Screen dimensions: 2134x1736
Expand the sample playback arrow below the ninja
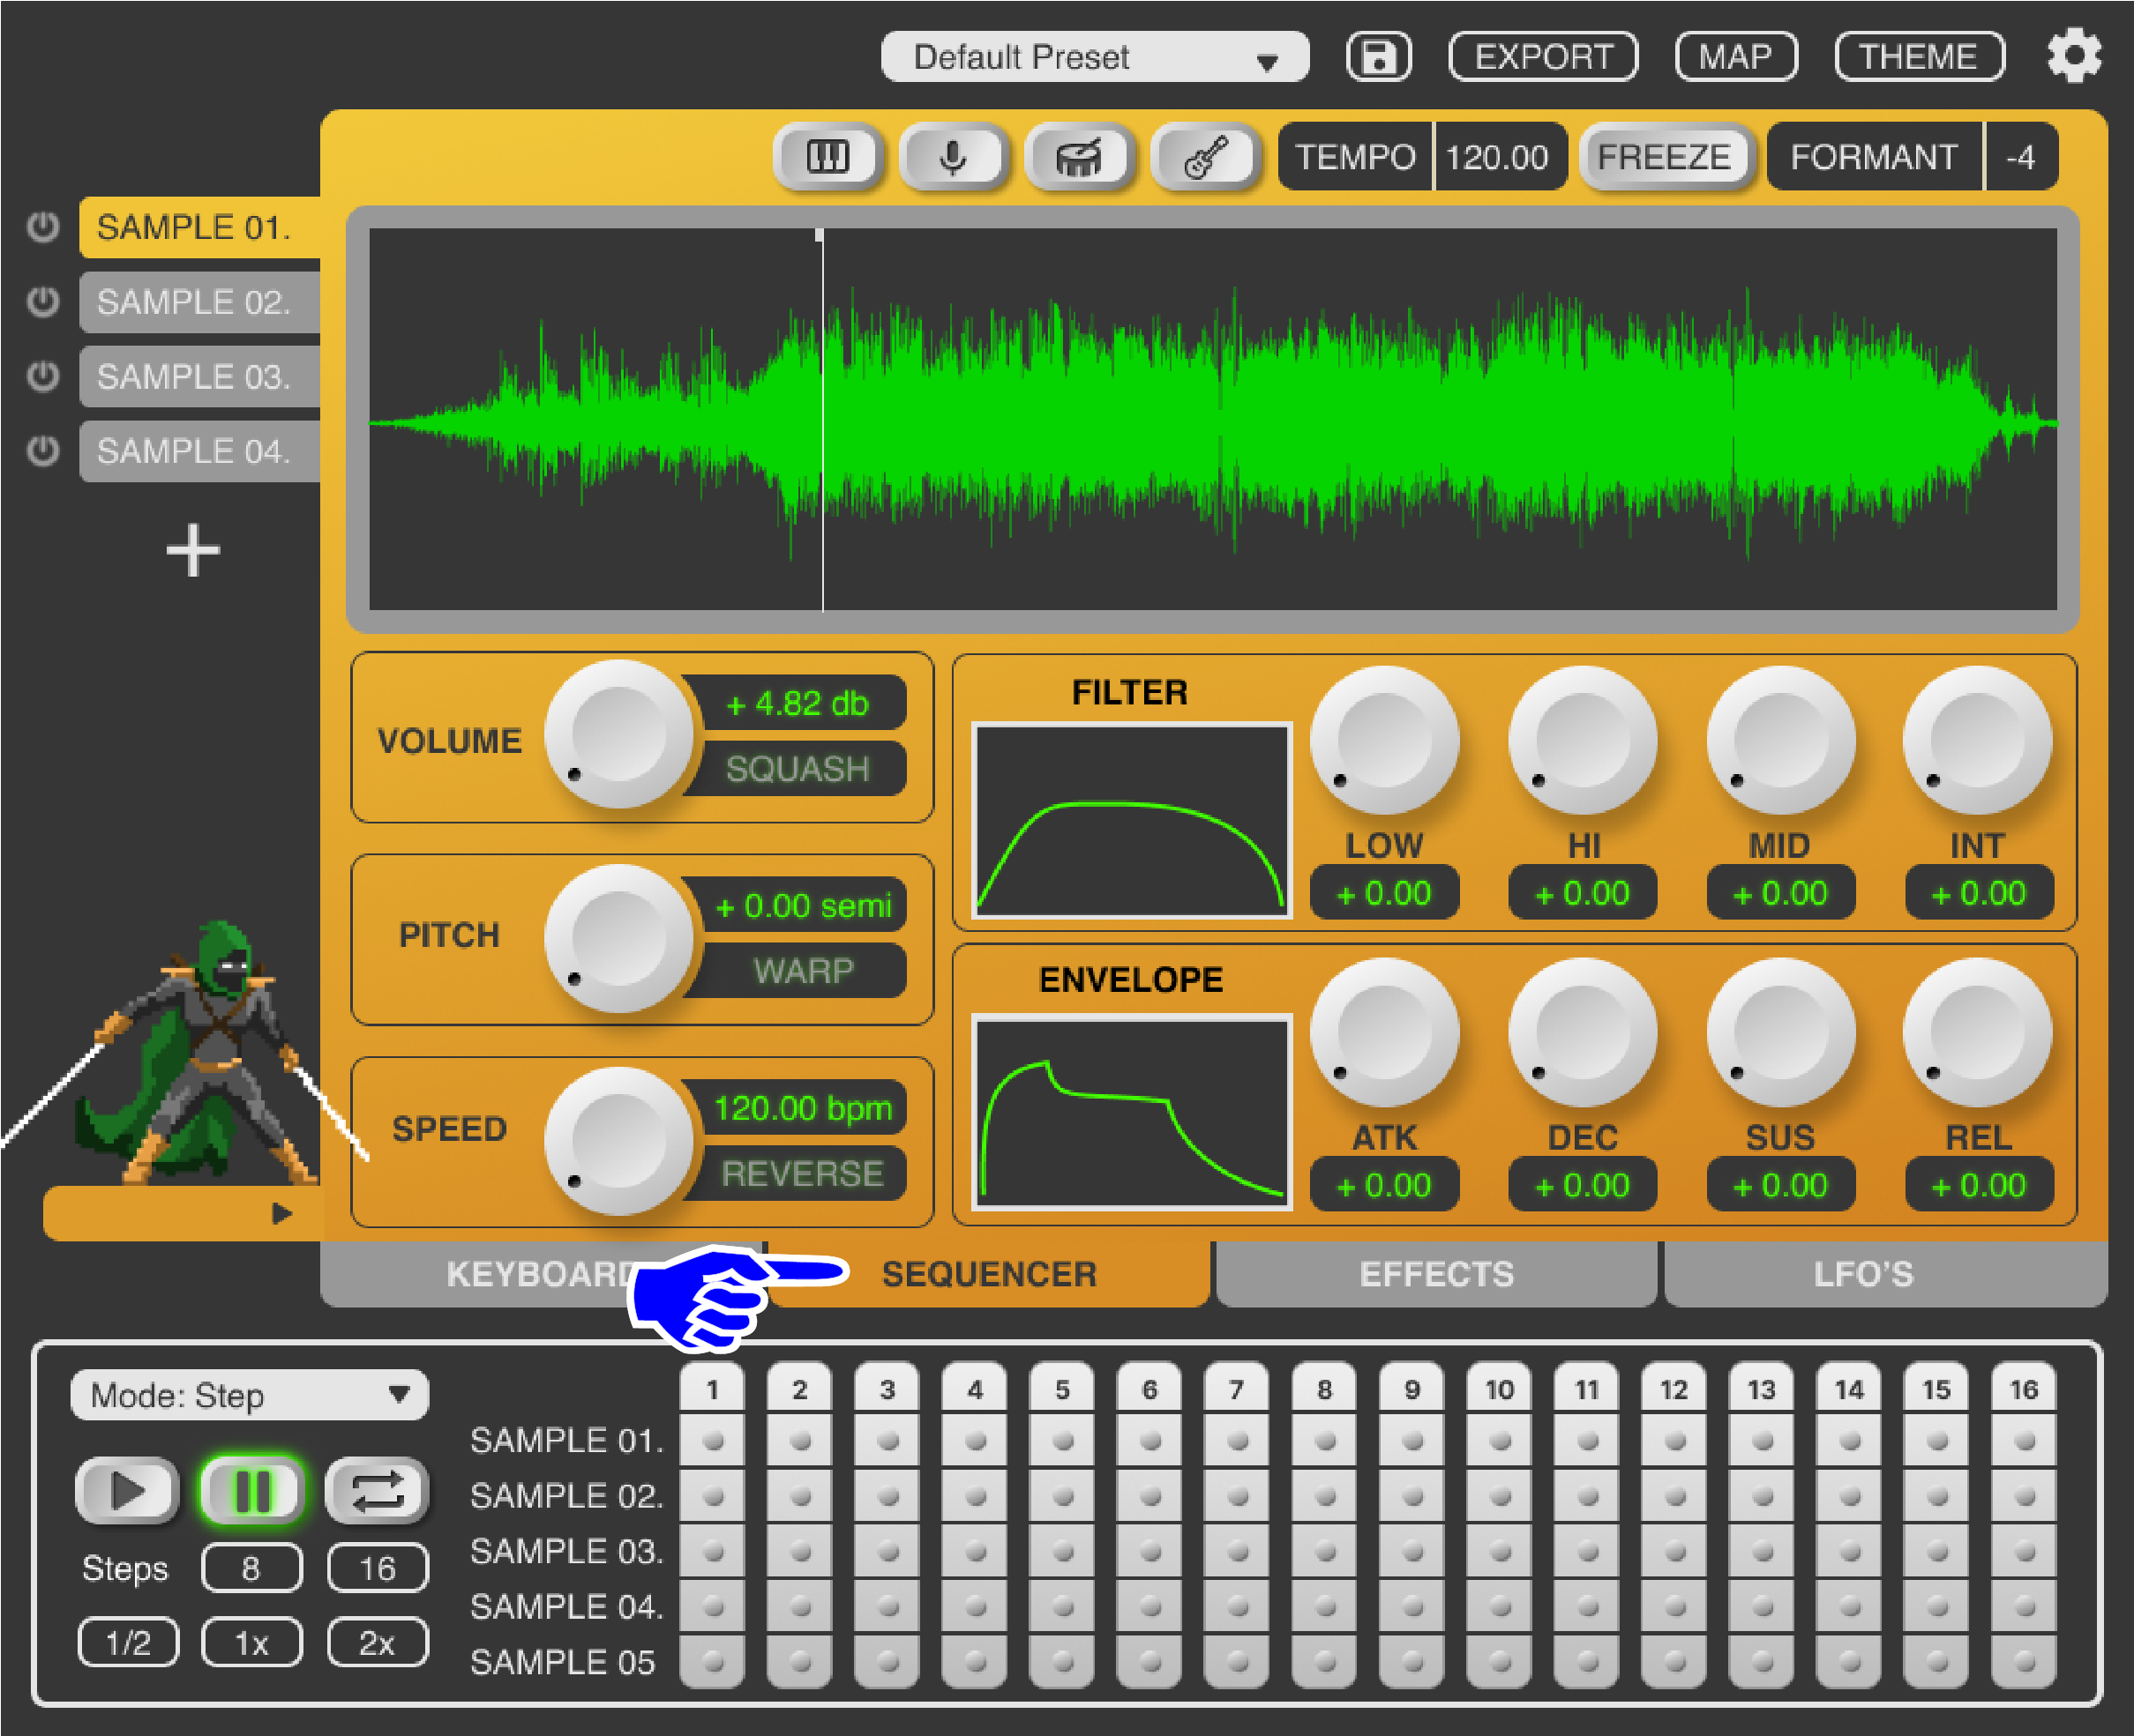point(281,1212)
